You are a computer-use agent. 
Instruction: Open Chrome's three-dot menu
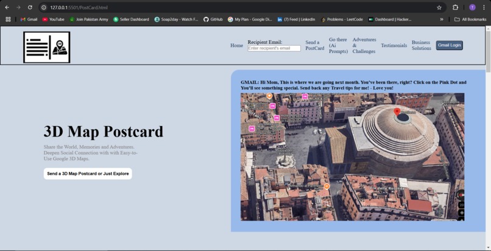click(484, 7)
